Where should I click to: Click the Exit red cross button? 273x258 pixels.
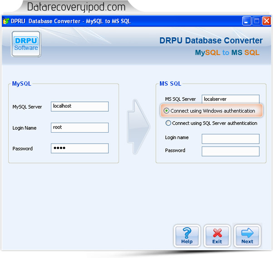[x=217, y=236]
